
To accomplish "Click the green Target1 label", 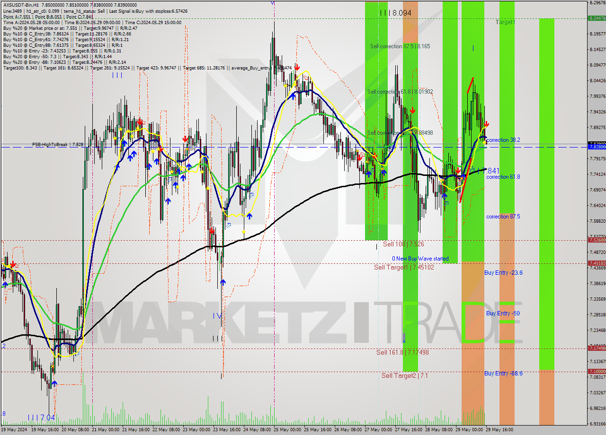I will pyautogui.click(x=506, y=22).
